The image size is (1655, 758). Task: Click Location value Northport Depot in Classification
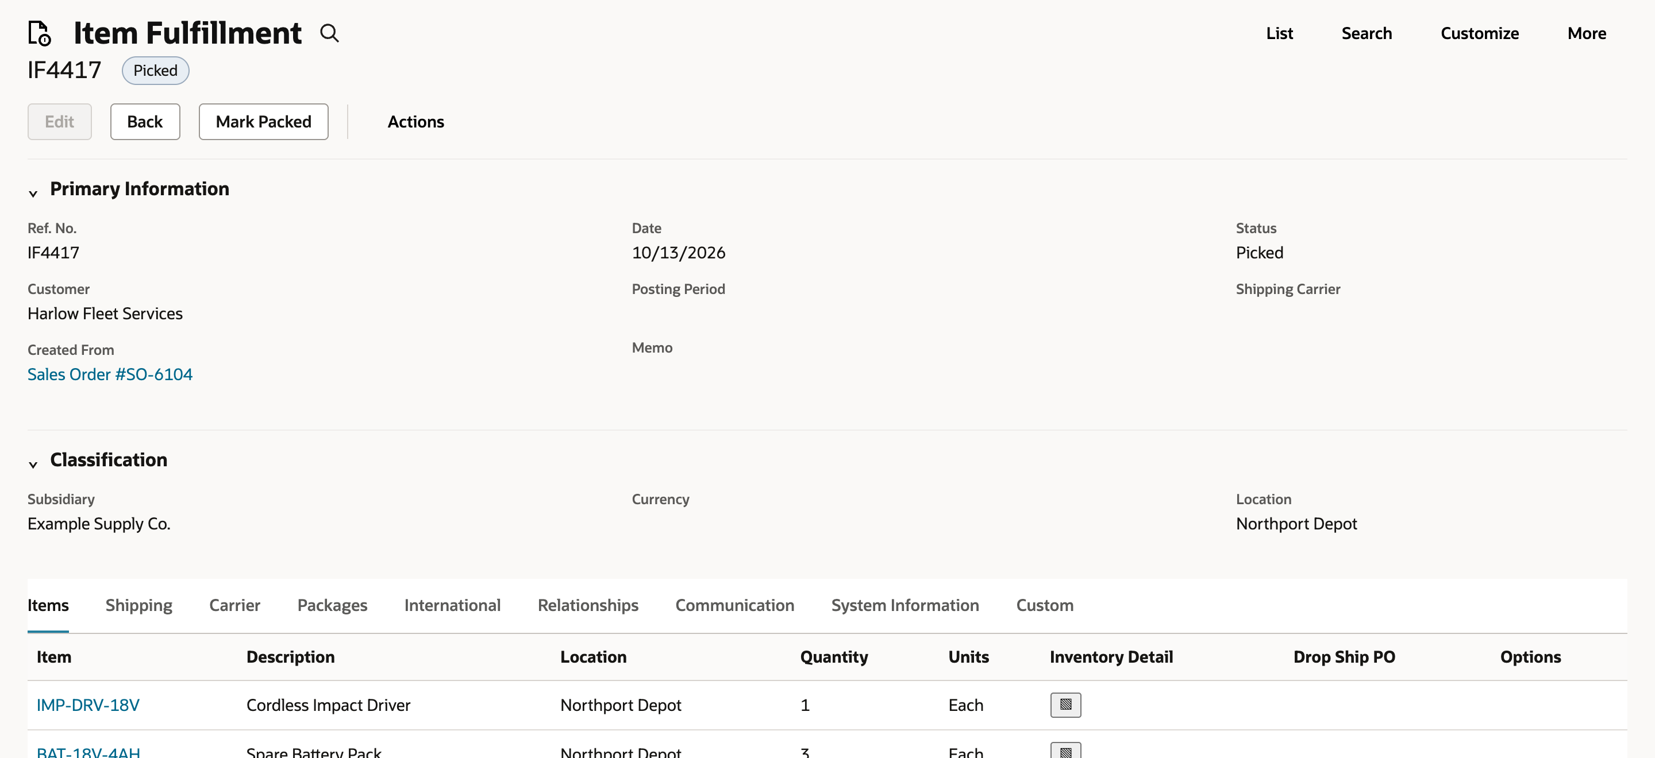coord(1296,524)
